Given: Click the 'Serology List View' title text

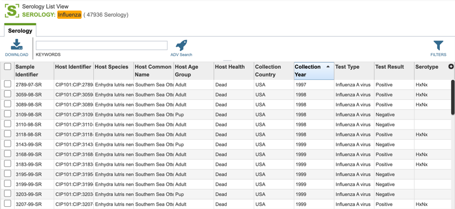Looking at the screenshot, I should click(x=45, y=6).
